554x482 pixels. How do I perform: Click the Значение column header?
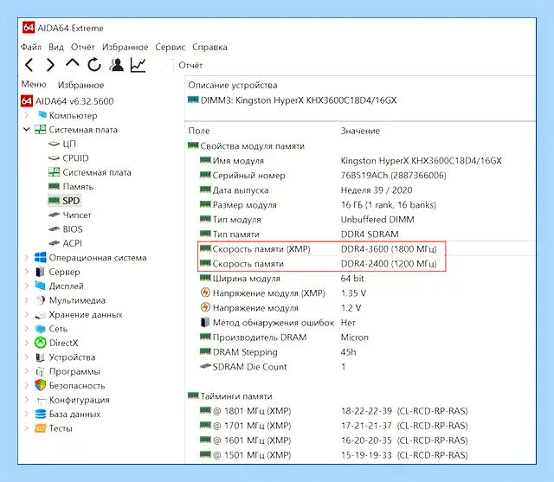pyautogui.click(x=360, y=131)
